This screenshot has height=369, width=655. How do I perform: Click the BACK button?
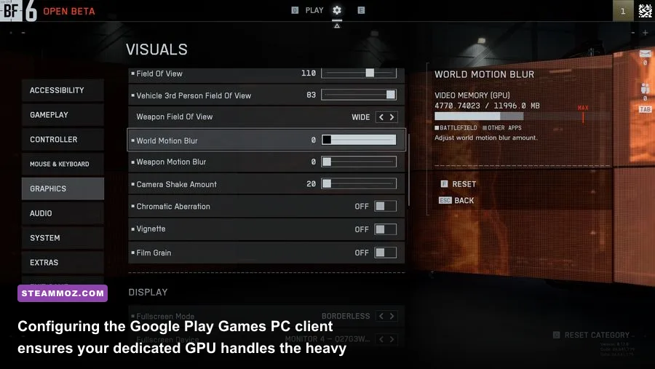pyautogui.click(x=456, y=201)
